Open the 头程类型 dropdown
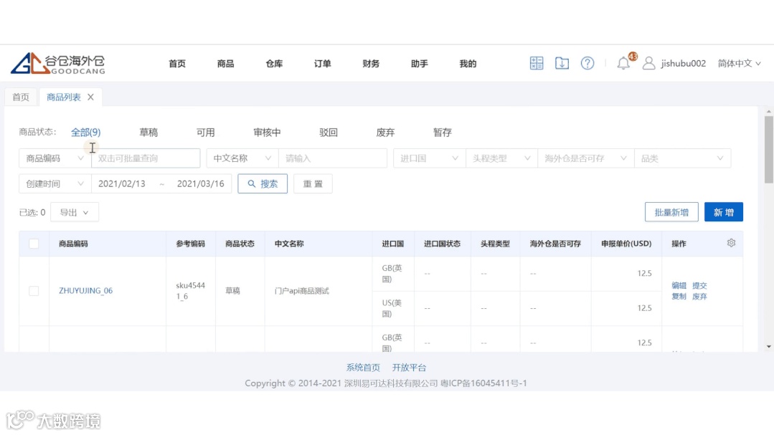 click(501, 158)
